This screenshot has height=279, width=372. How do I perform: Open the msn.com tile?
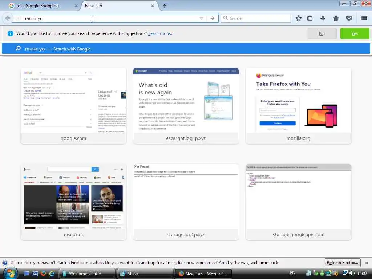coord(73,202)
